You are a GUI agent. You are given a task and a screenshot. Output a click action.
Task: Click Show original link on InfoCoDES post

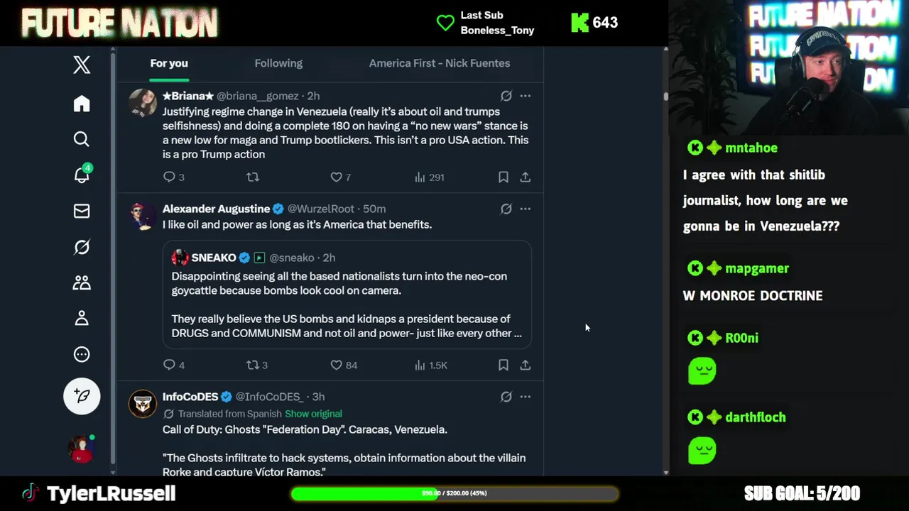(313, 414)
